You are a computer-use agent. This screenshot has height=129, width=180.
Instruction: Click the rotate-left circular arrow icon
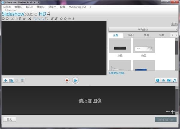click(61, 19)
